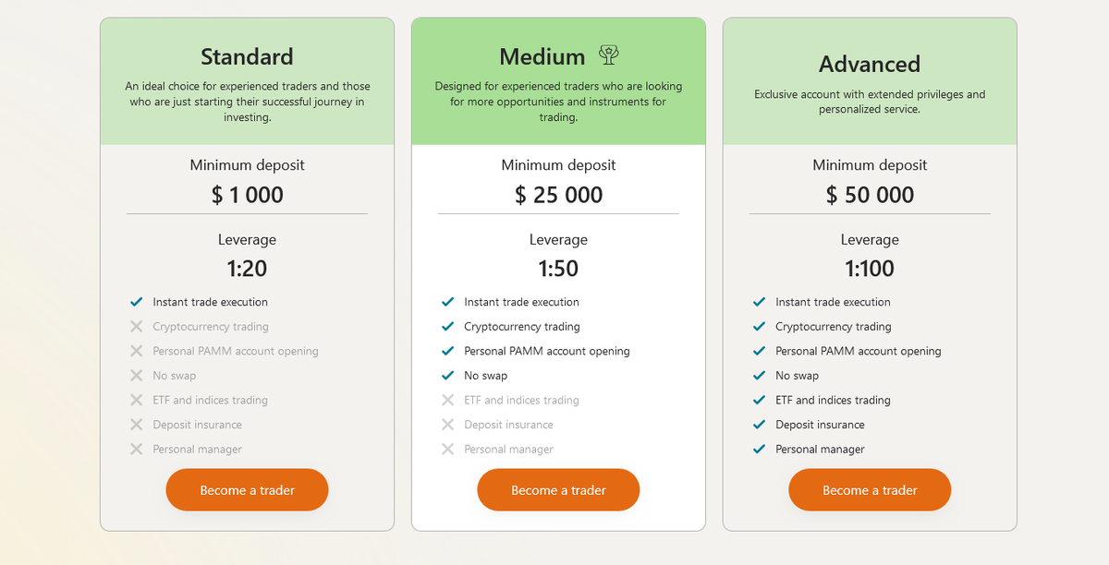Click the Medium plan $ 25 000 deposit amount
1109x565 pixels.
pyautogui.click(x=558, y=195)
